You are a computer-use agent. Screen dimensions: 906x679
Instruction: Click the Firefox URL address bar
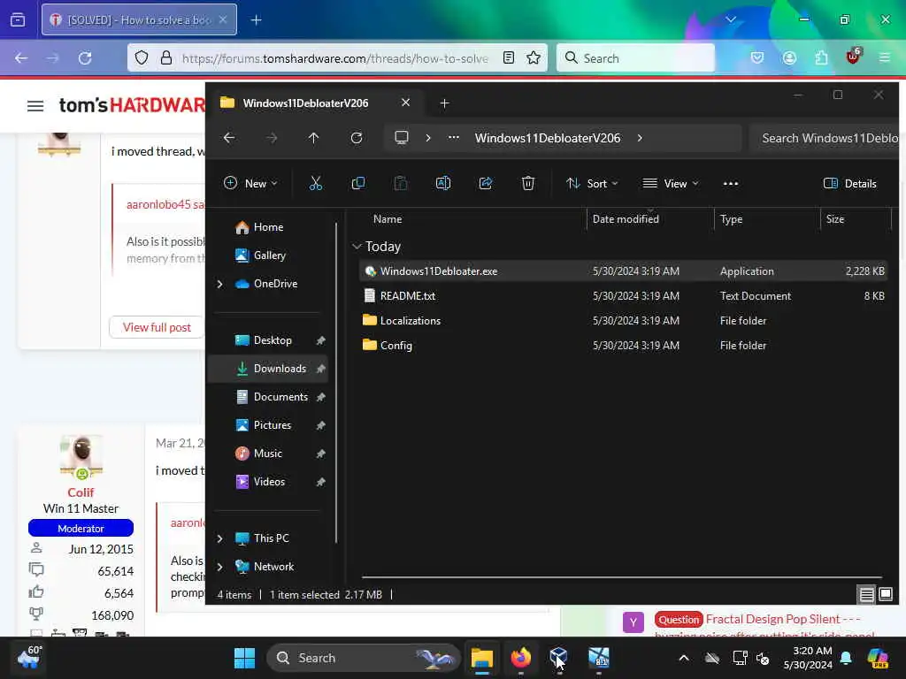[x=335, y=58]
